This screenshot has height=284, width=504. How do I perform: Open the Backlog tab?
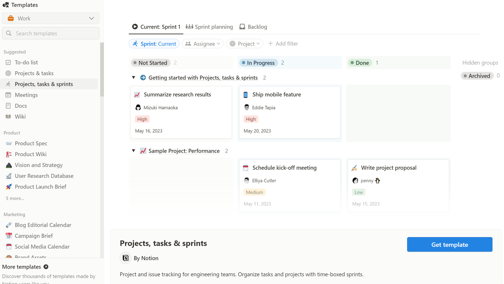point(253,27)
